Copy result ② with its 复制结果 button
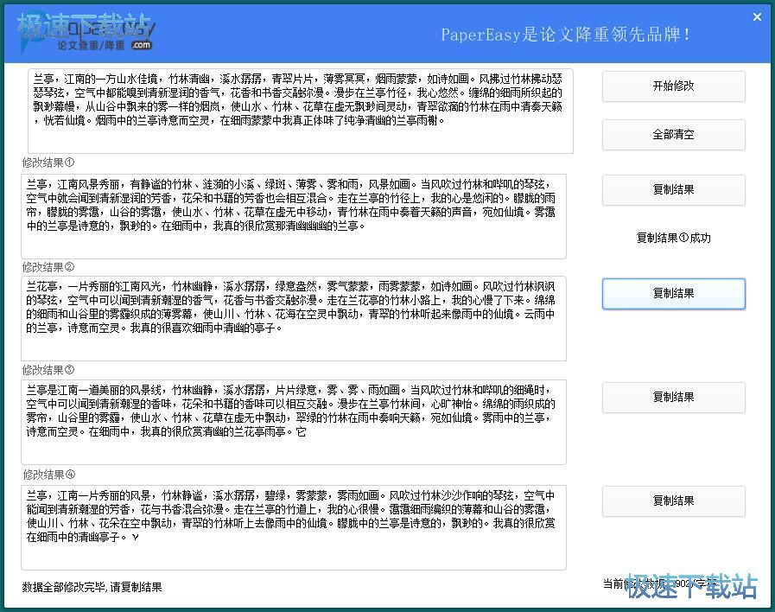This screenshot has height=612, width=775. point(673,294)
